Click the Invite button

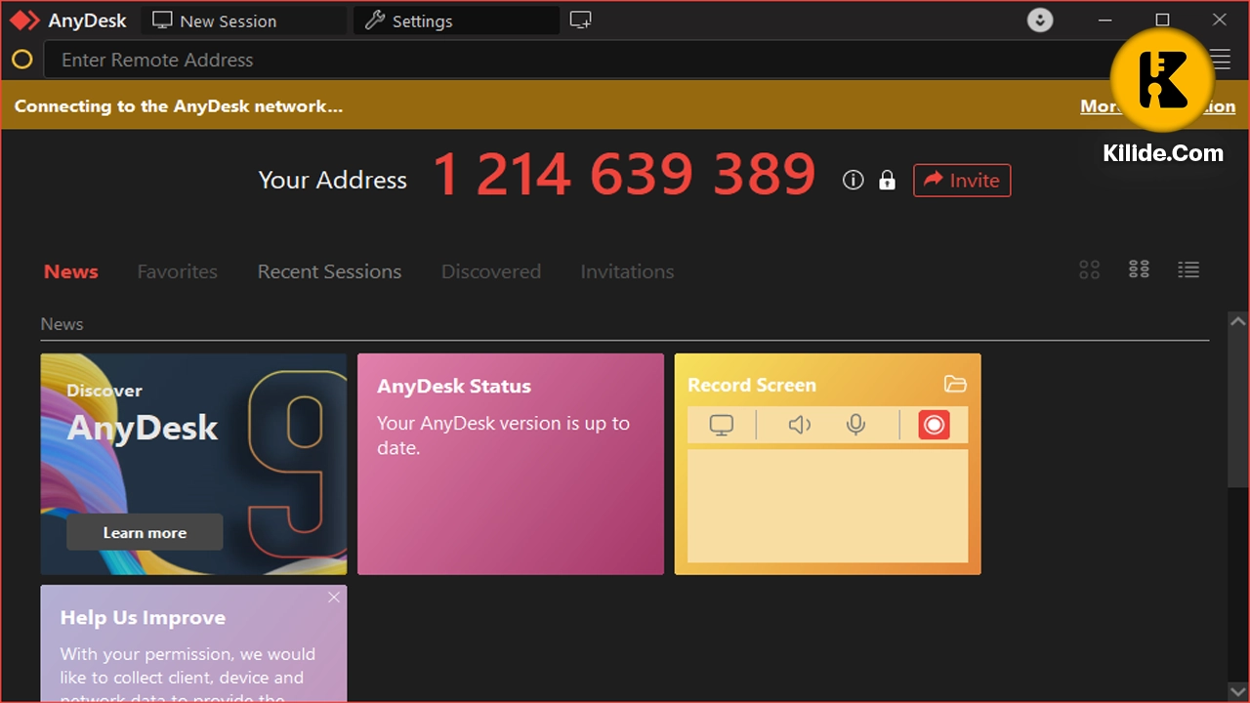point(962,180)
